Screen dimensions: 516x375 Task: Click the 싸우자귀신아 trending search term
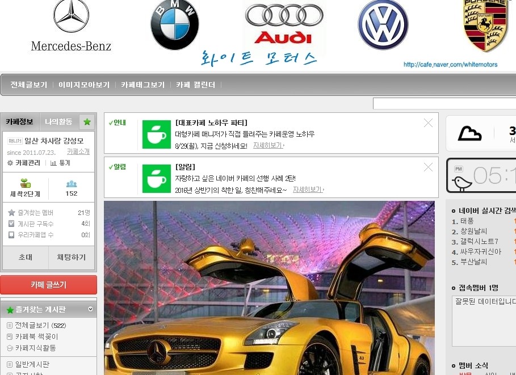[x=480, y=252]
